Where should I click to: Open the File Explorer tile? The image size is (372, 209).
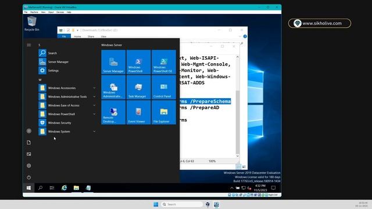pos(164,112)
